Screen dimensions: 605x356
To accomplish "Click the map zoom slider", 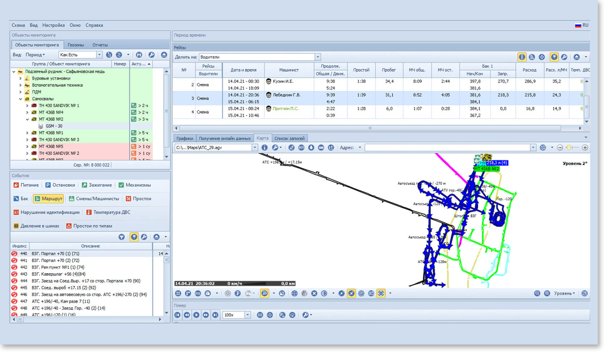I will (572, 148).
